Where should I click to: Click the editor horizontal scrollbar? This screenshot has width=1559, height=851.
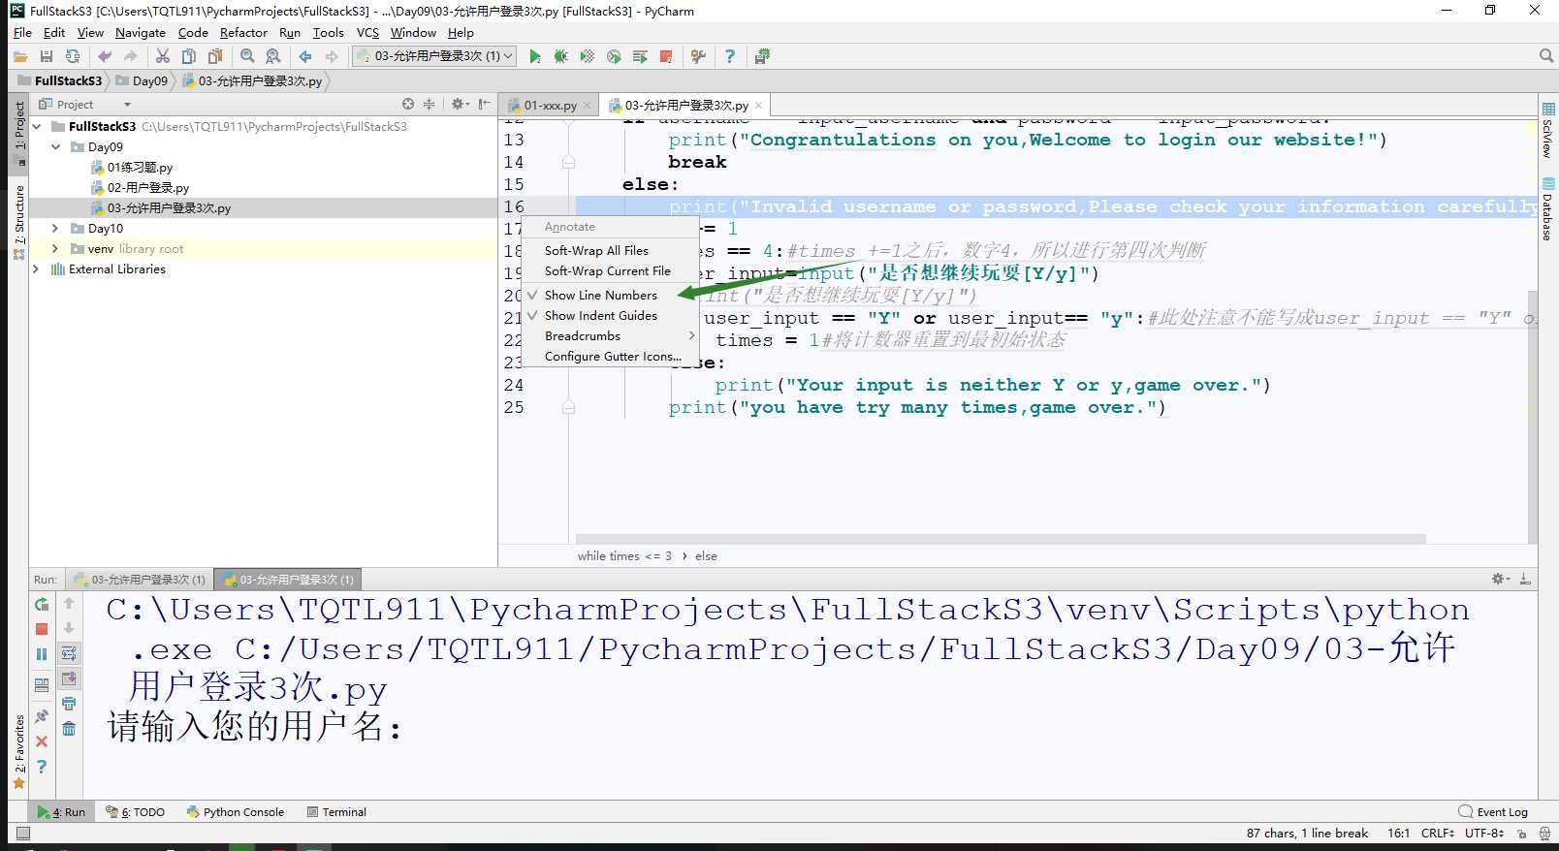pyautogui.click(x=1001, y=538)
